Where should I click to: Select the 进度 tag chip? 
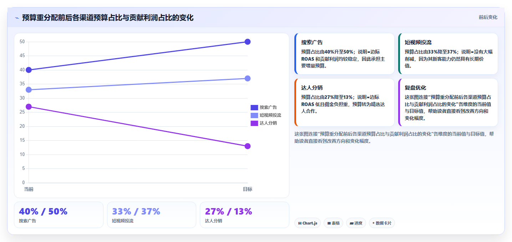(356, 223)
